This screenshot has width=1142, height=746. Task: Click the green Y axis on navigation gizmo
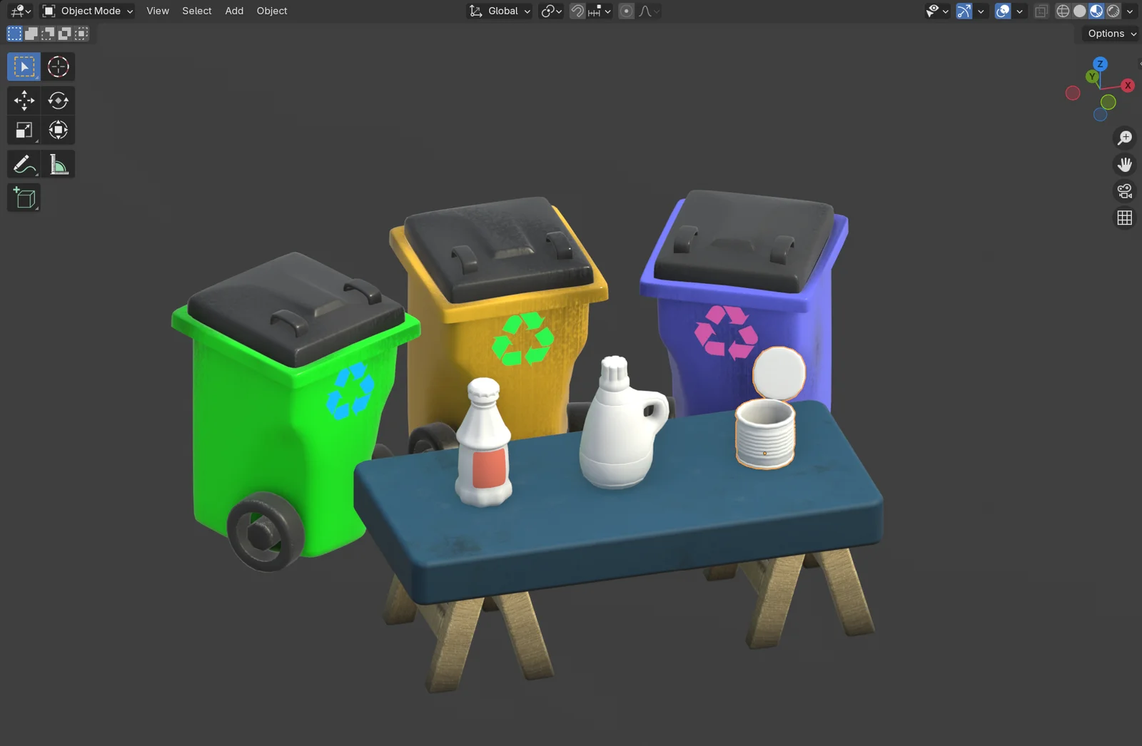click(1092, 76)
